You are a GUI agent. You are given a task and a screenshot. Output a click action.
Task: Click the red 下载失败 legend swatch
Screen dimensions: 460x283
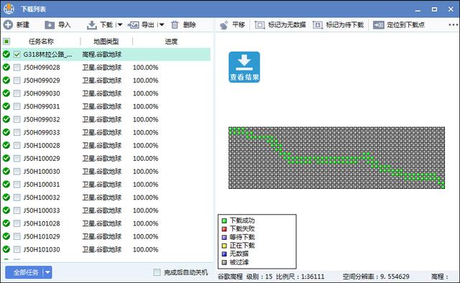224,228
